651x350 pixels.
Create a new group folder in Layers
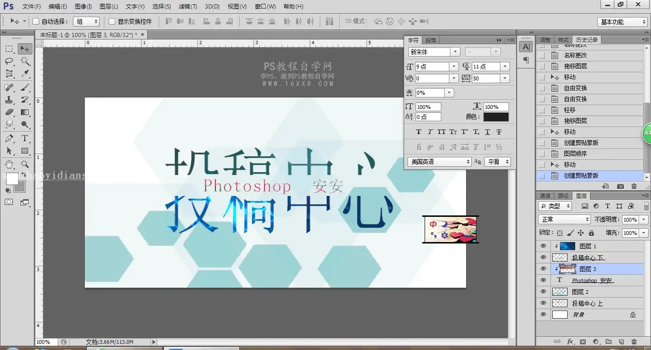point(609,341)
